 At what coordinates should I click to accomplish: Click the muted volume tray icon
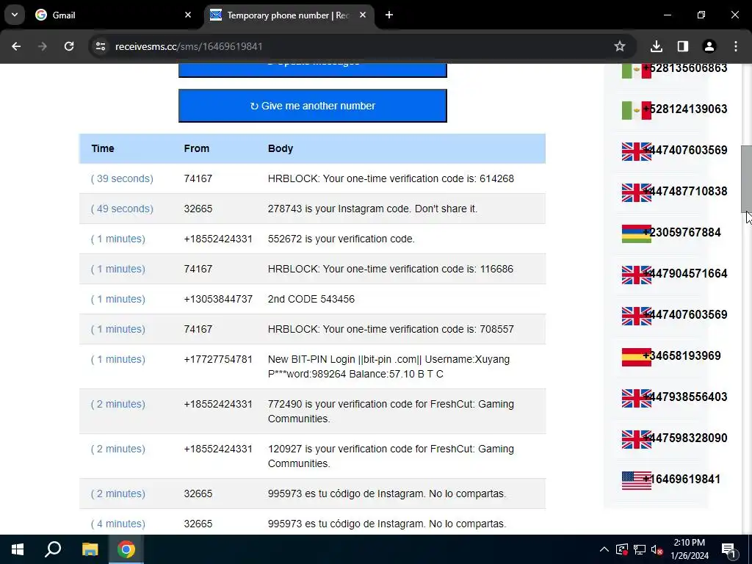[657, 549]
